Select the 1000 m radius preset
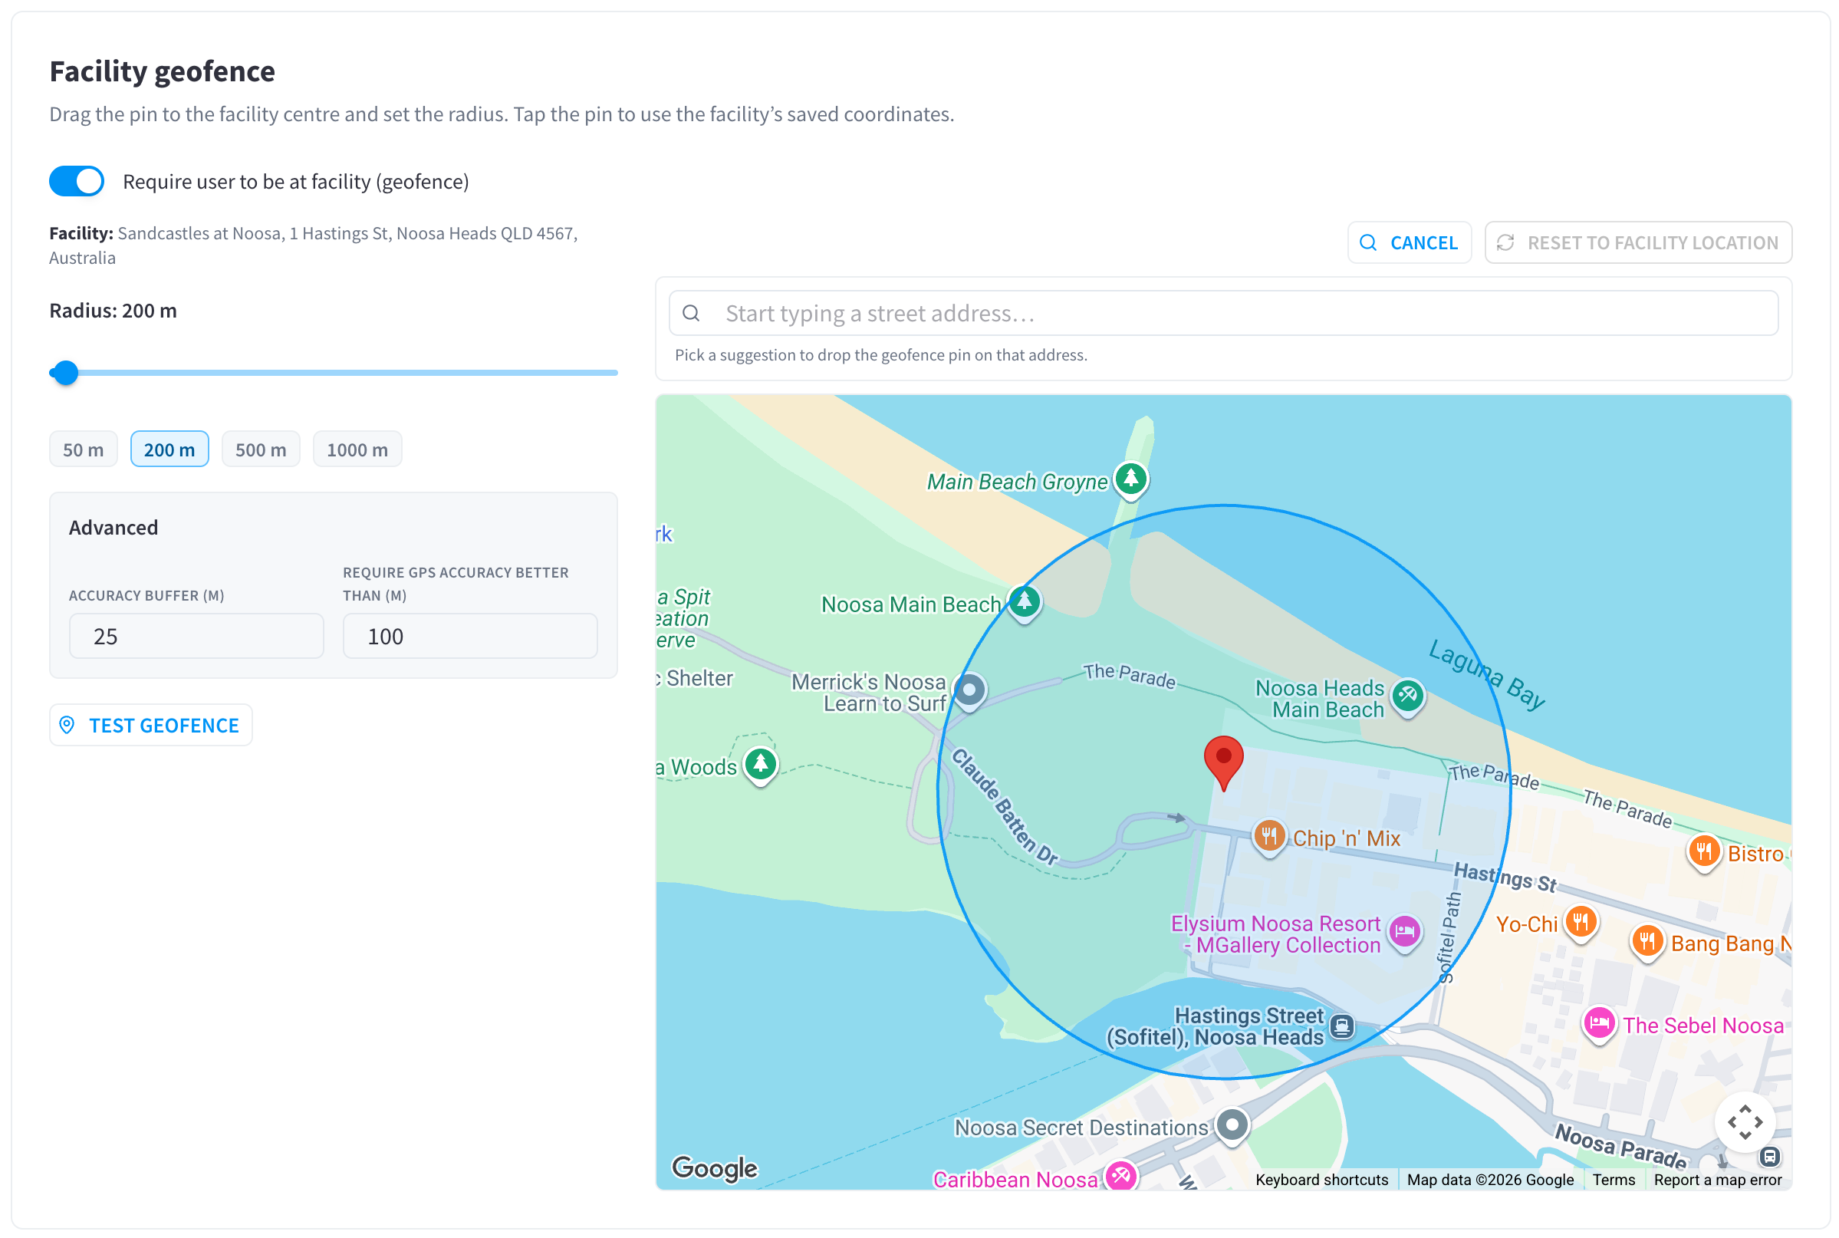Viewport: 1839px width, 1238px height. 357,449
